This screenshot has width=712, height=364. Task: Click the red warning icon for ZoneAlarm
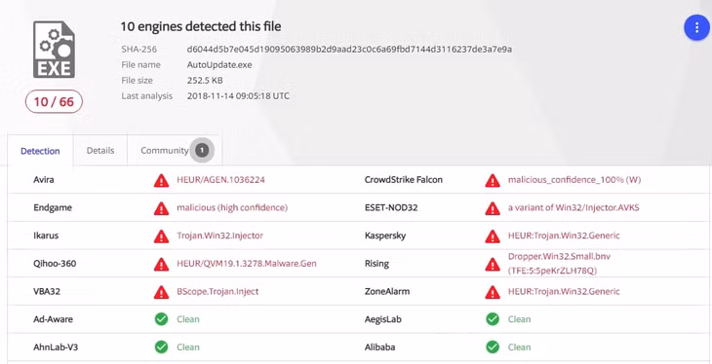(x=493, y=292)
